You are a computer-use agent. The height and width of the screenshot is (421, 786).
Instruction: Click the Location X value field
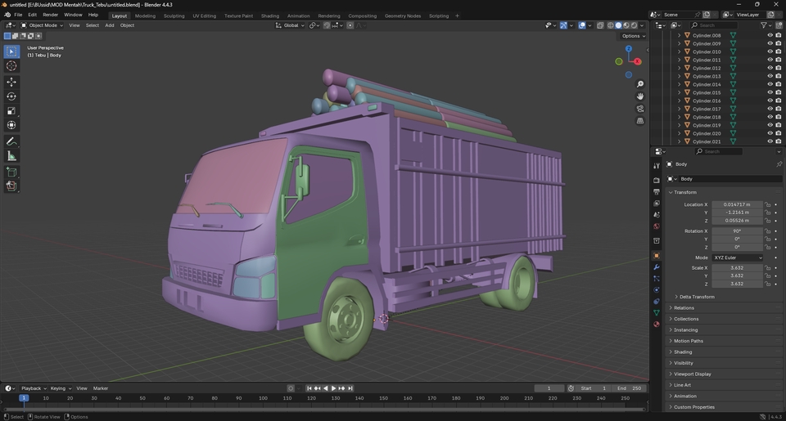[737, 204]
